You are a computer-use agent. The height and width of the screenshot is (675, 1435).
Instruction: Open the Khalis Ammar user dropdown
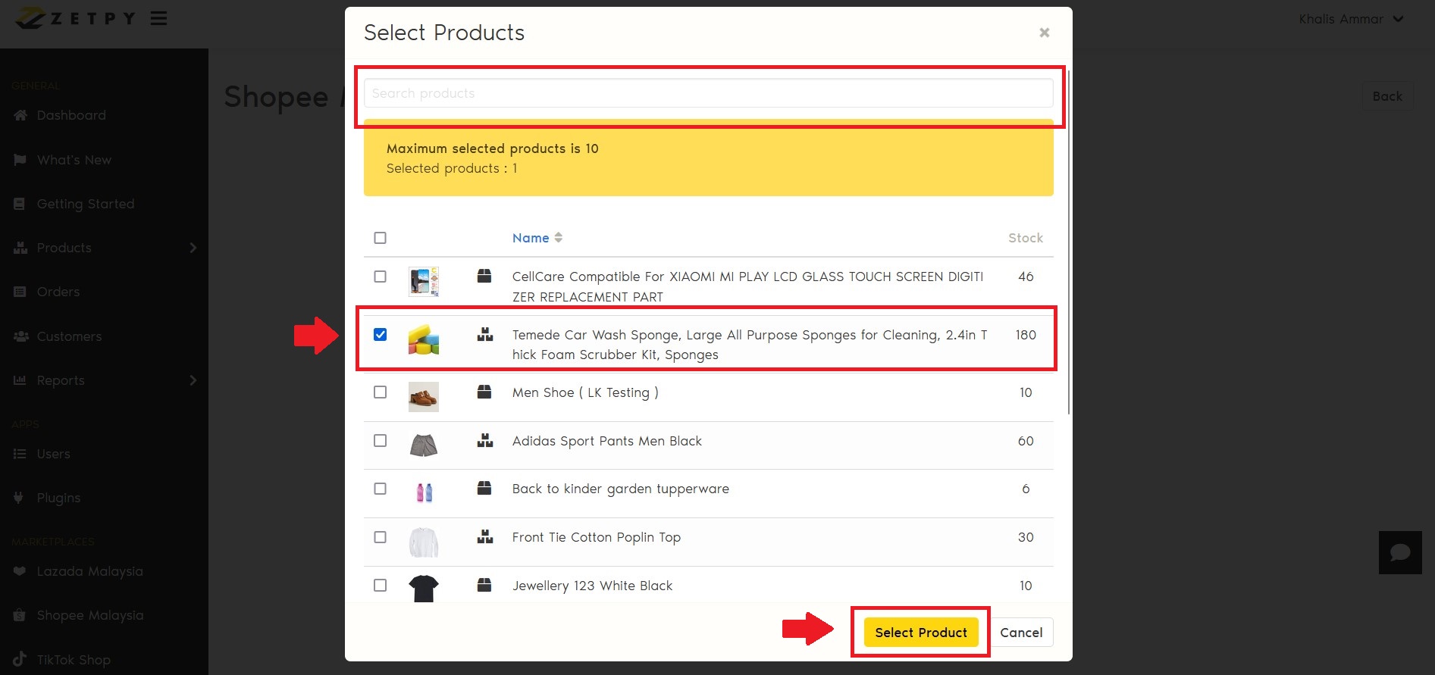pyautogui.click(x=1351, y=19)
